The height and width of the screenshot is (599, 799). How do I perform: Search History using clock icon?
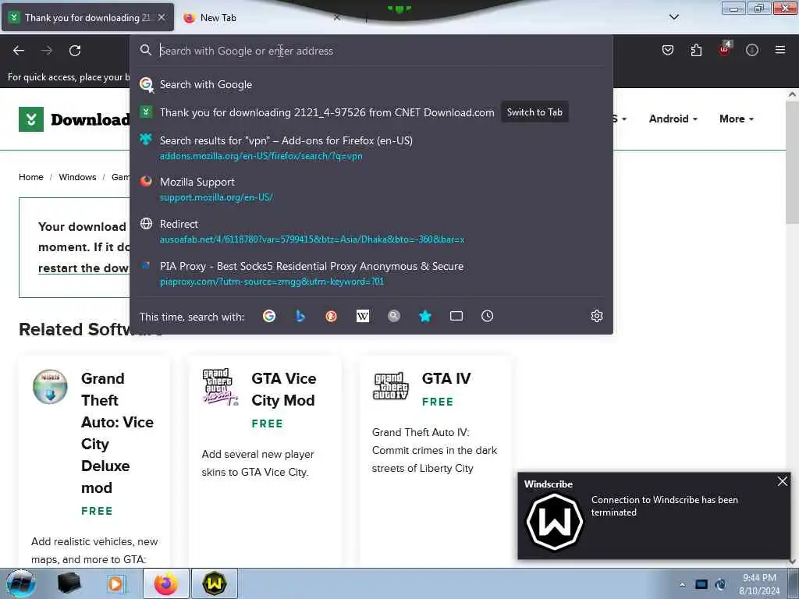(x=487, y=317)
